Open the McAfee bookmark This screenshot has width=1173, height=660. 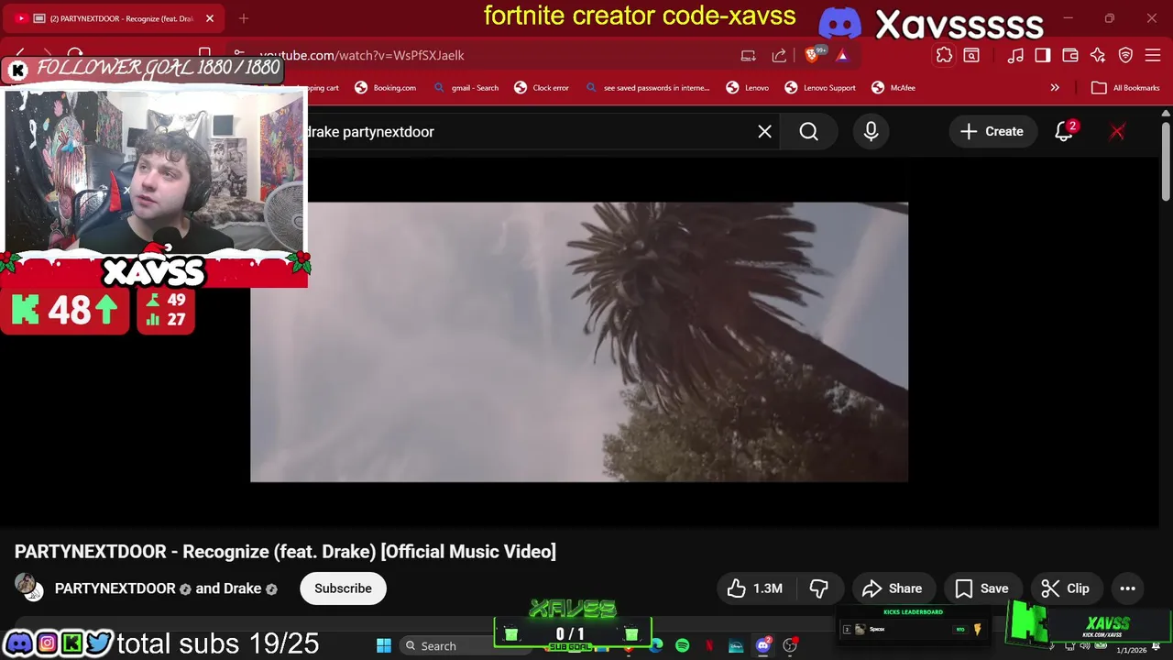[x=893, y=88]
